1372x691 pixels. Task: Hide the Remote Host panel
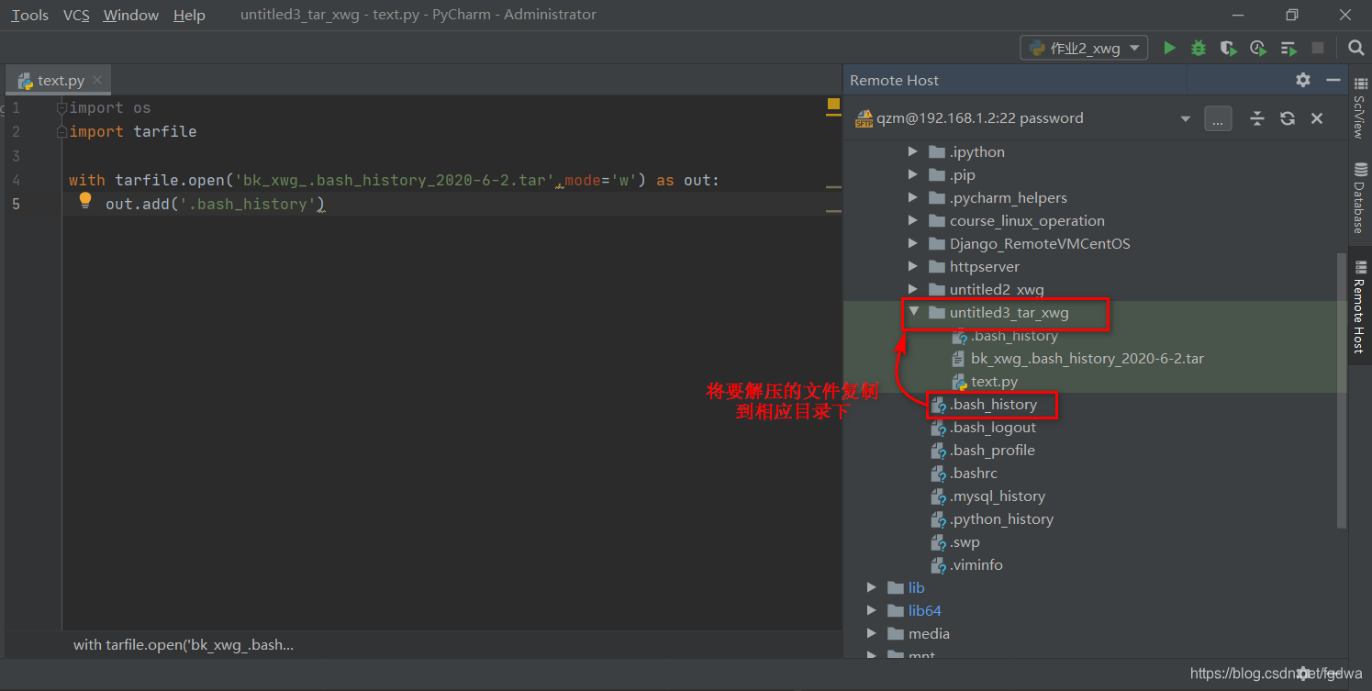tap(1333, 80)
